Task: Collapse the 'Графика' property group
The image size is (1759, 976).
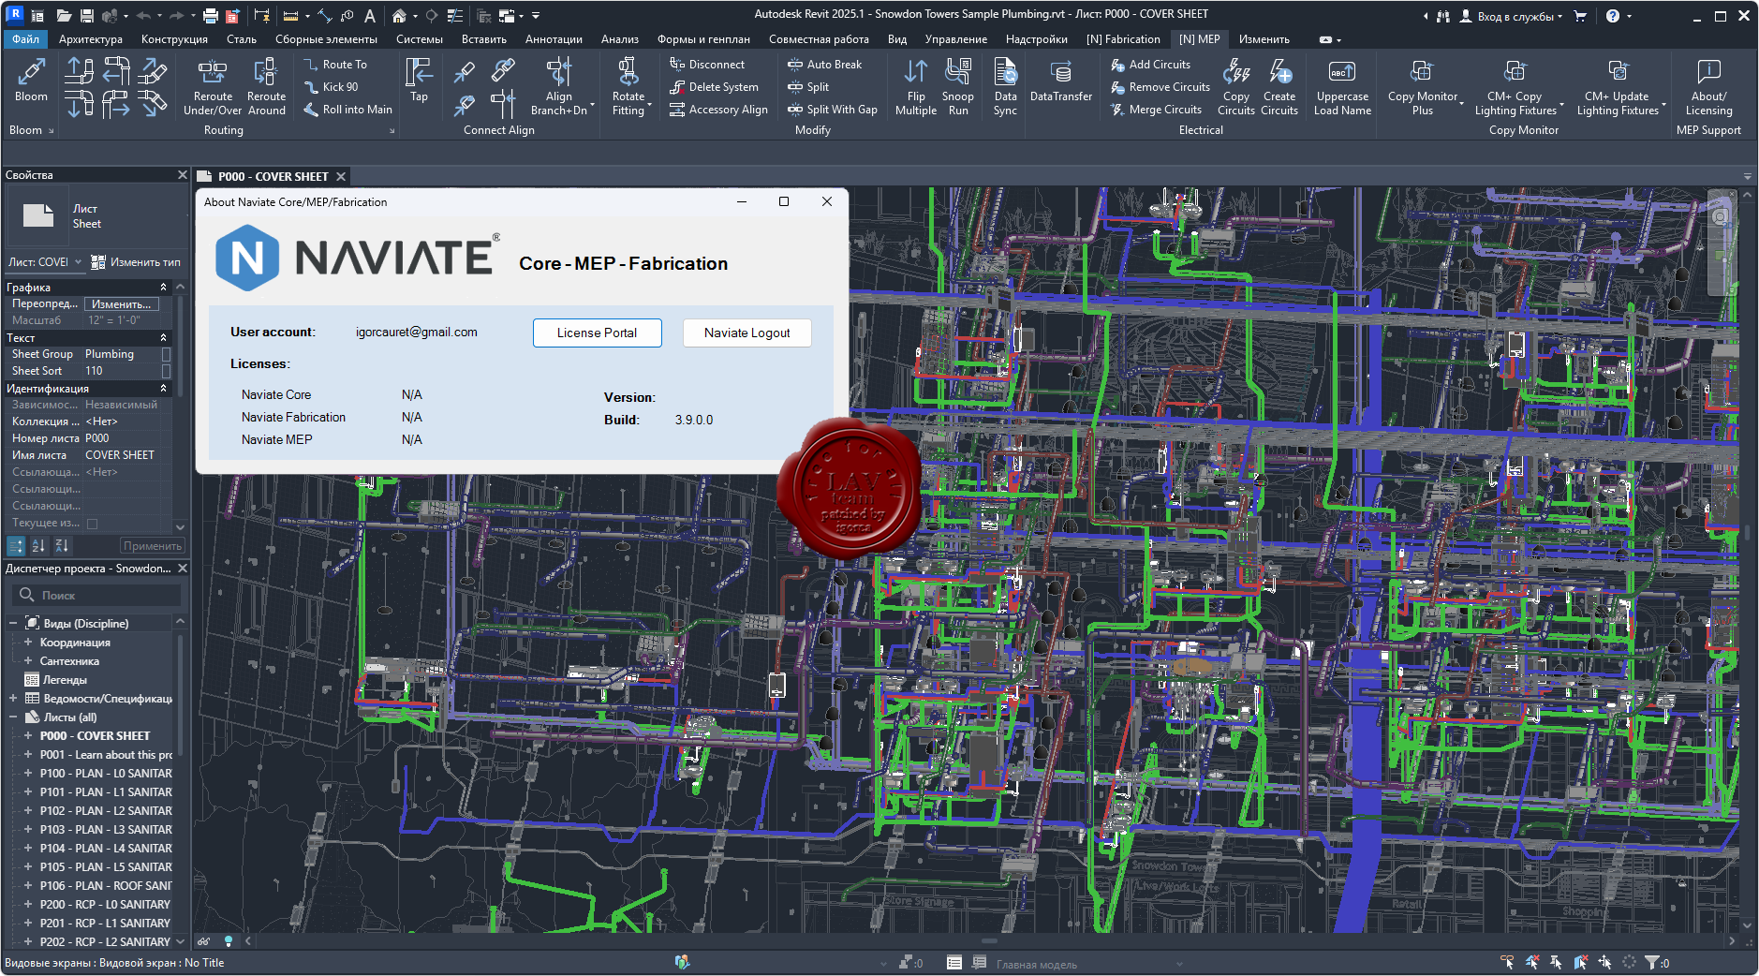Action: pyautogui.click(x=163, y=288)
